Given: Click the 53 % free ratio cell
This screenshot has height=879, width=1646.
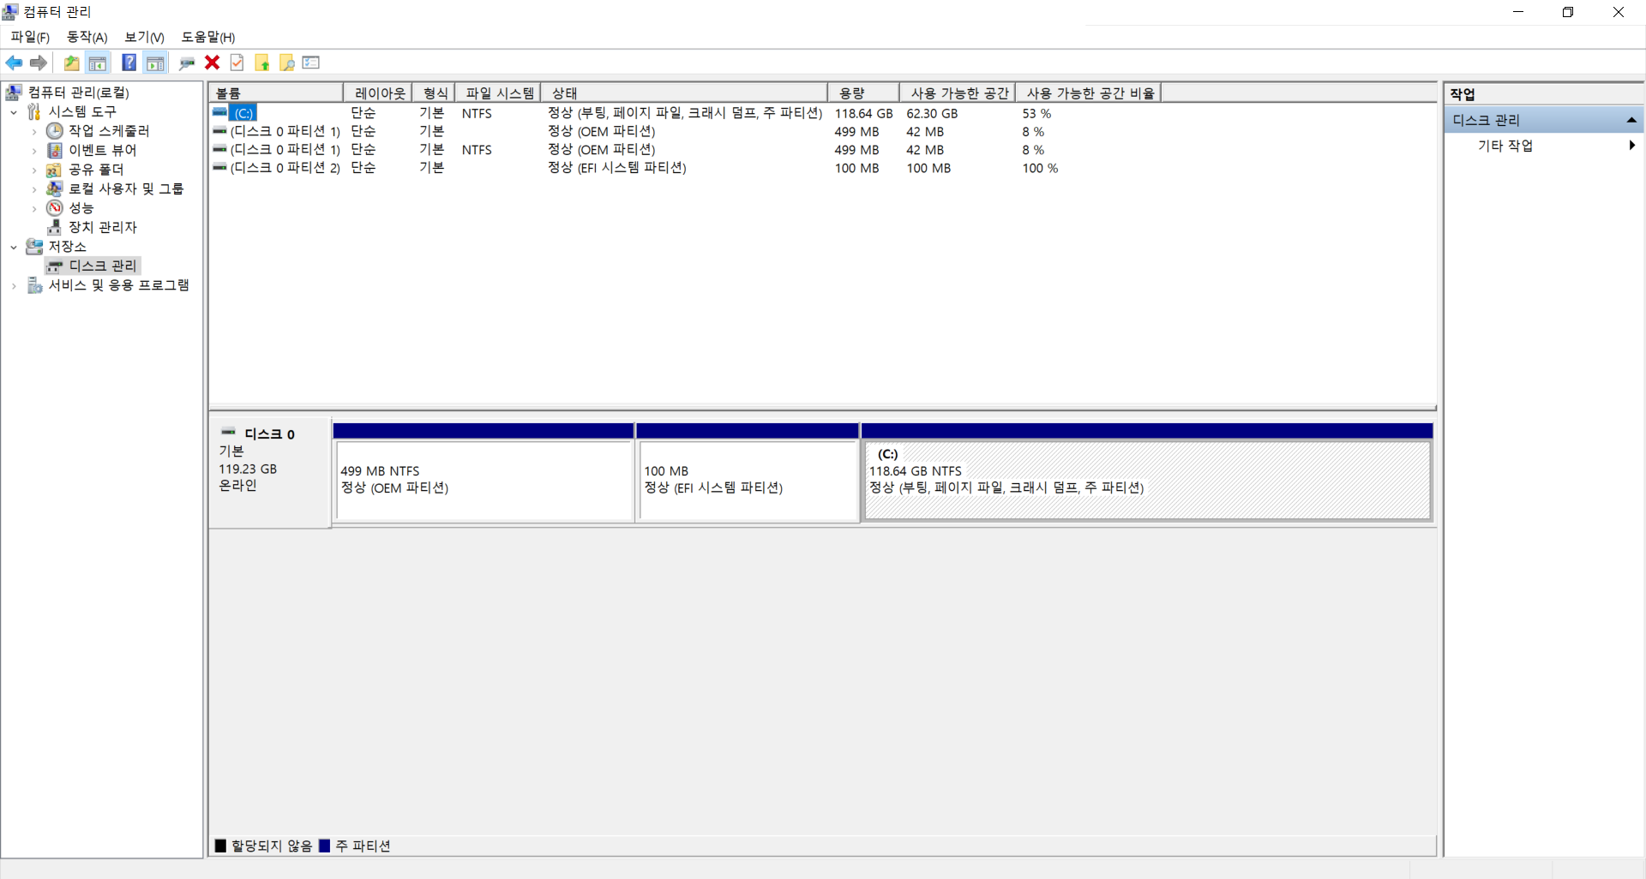Looking at the screenshot, I should (1036, 113).
